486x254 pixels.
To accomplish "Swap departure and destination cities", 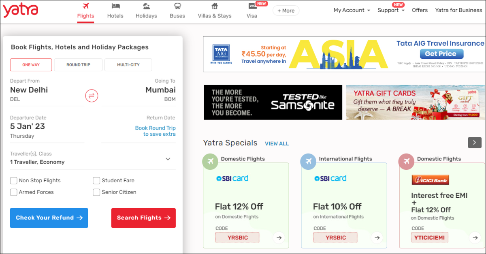I will [92, 96].
